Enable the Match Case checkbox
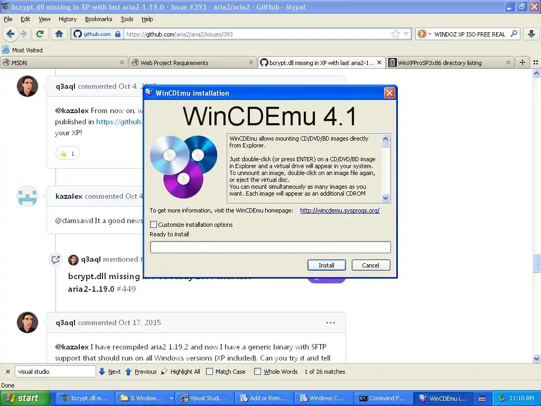The width and height of the screenshot is (541, 406). pyautogui.click(x=209, y=372)
